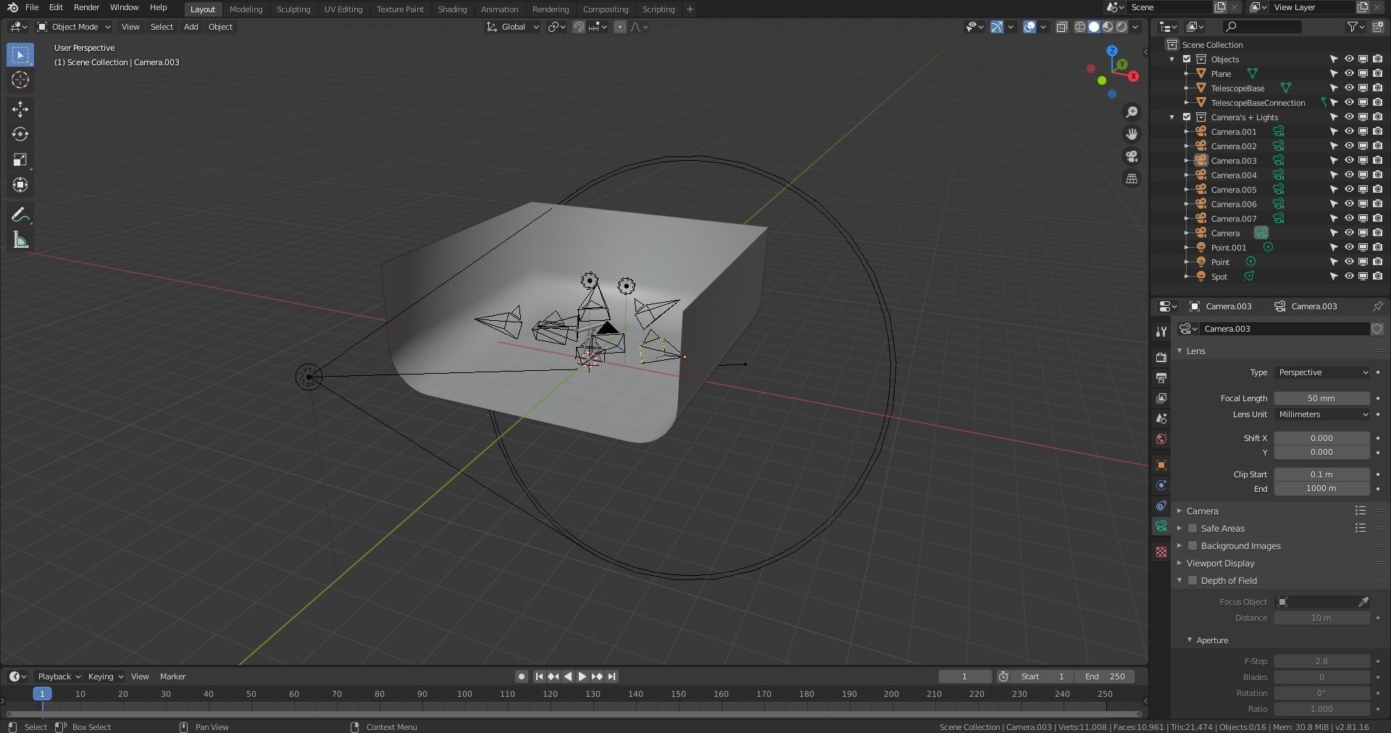Switch to the UV Editing workspace tab
The height and width of the screenshot is (733, 1391).
coord(343,9)
